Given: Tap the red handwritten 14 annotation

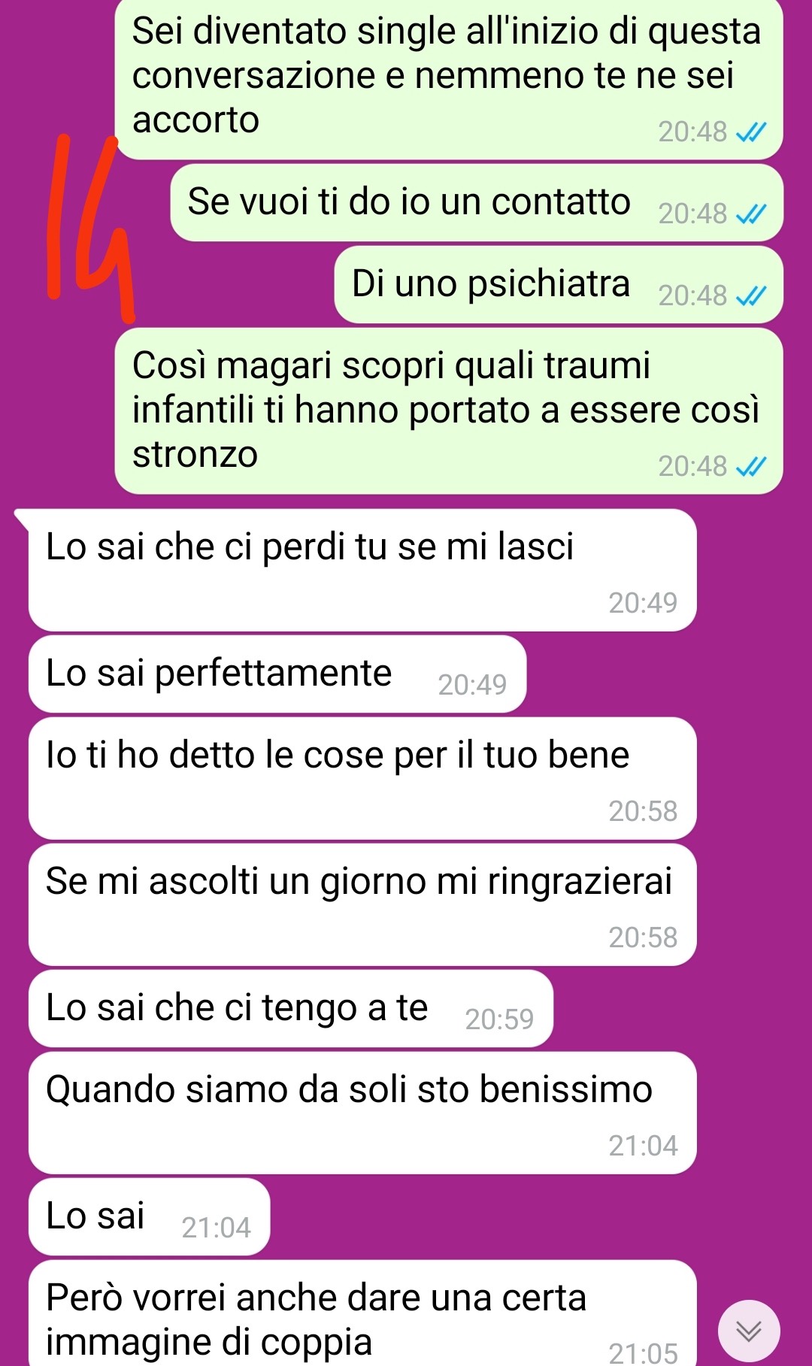Looking at the screenshot, I should (90, 228).
